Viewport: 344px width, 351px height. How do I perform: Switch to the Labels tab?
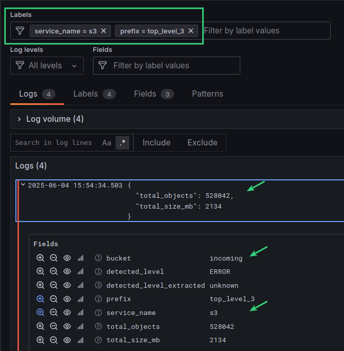94,94
